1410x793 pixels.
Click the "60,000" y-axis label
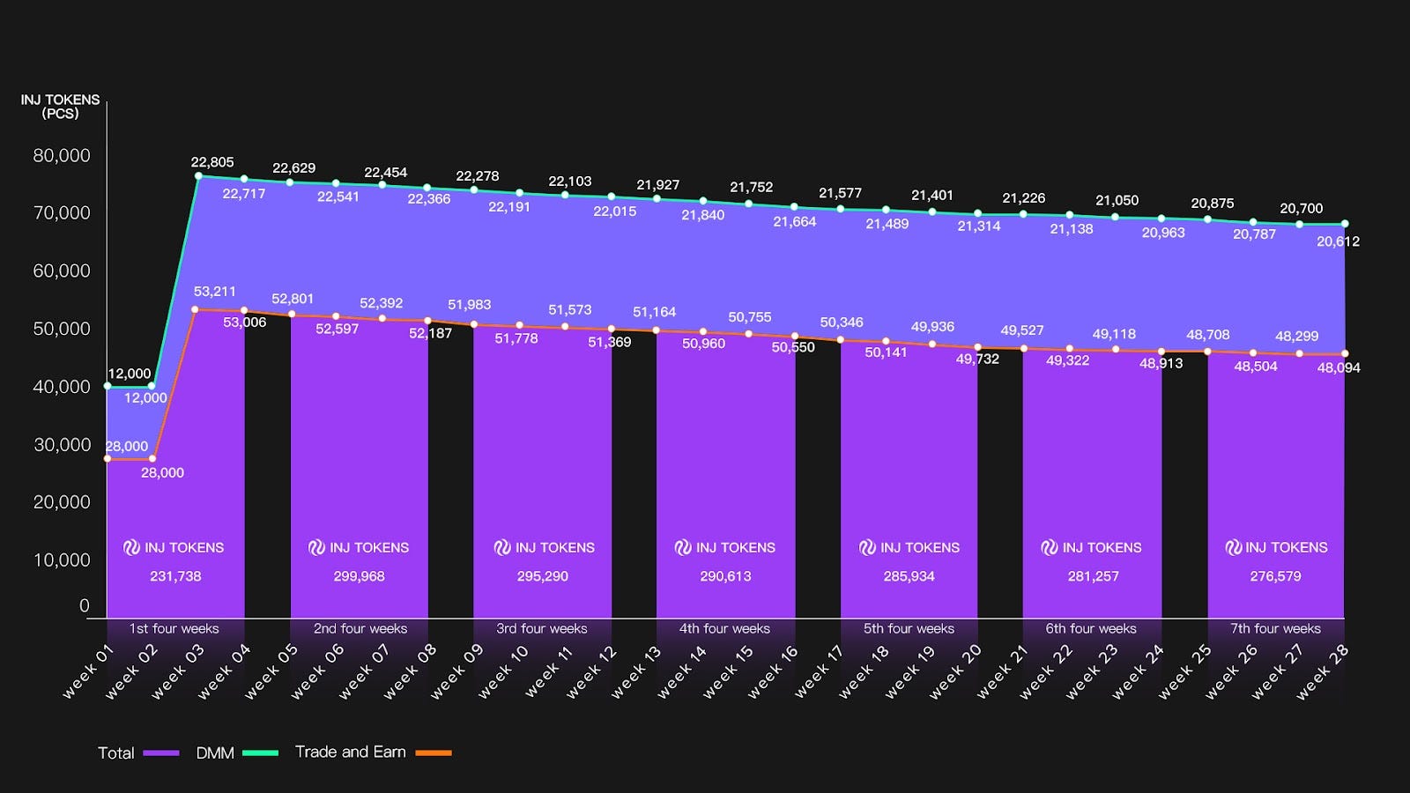[62, 271]
